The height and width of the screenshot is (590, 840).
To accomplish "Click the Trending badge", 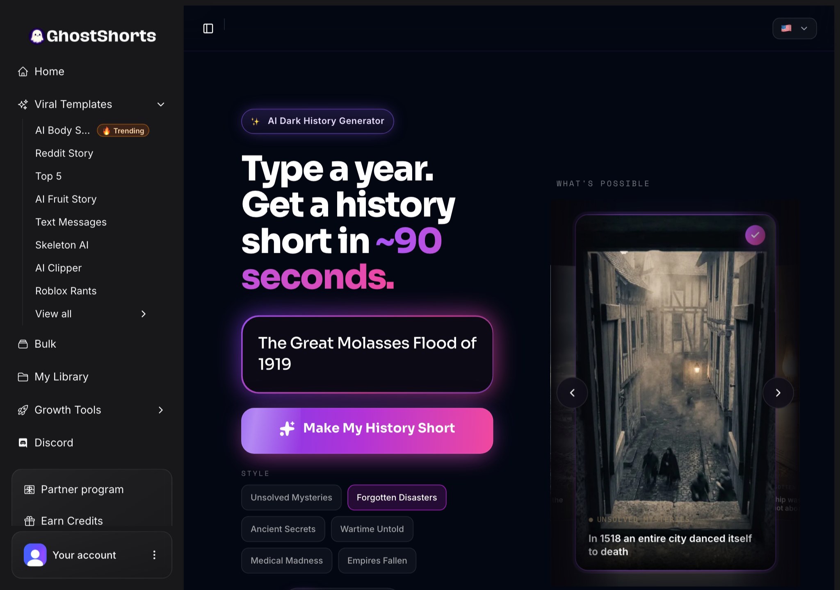I will [123, 131].
